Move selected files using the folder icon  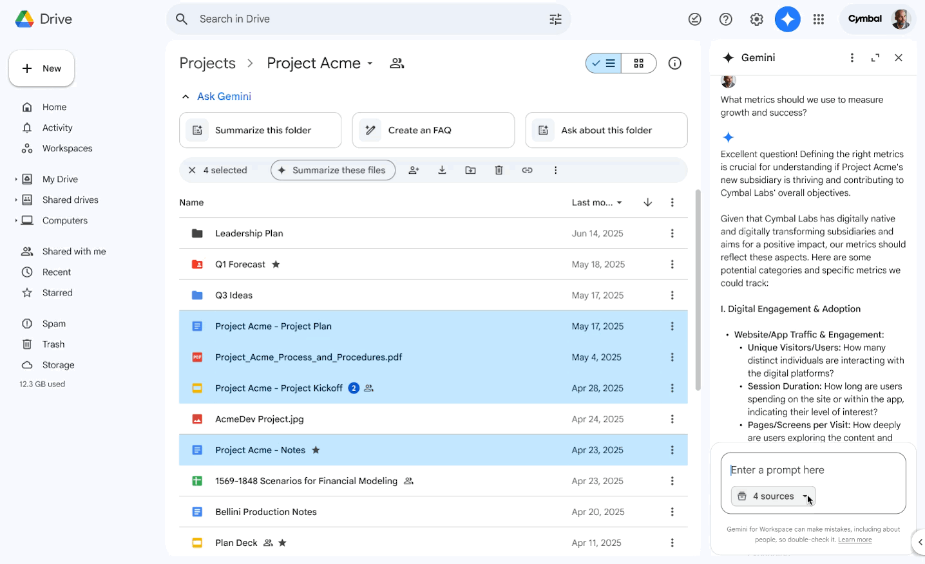click(x=470, y=170)
